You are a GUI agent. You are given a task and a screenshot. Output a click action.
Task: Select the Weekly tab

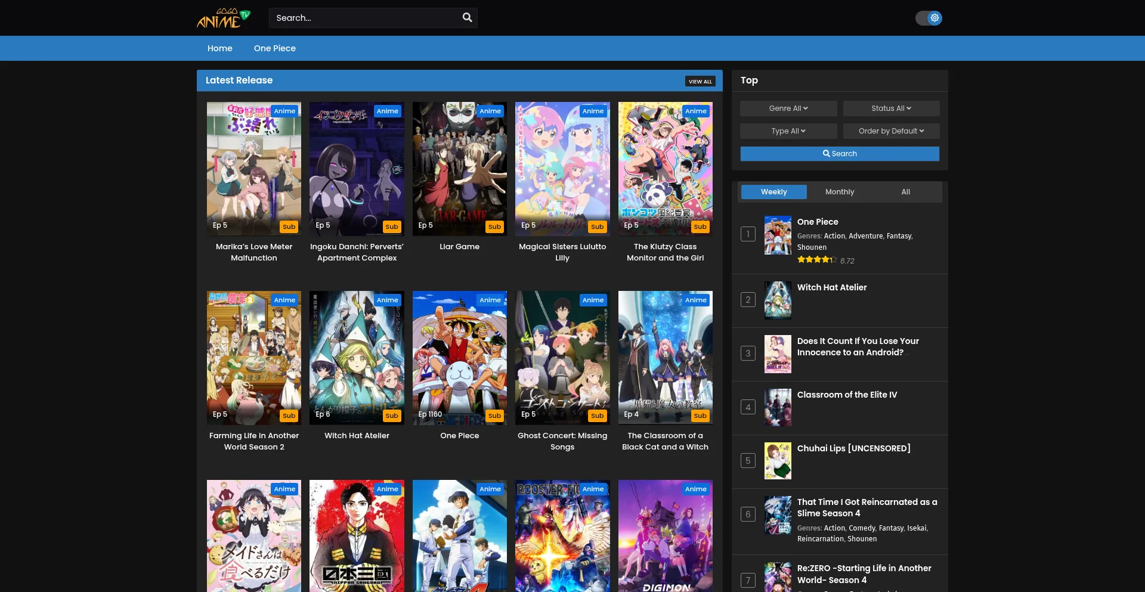(x=774, y=192)
